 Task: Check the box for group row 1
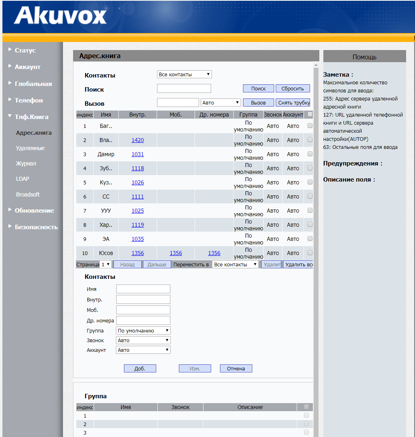[306, 415]
